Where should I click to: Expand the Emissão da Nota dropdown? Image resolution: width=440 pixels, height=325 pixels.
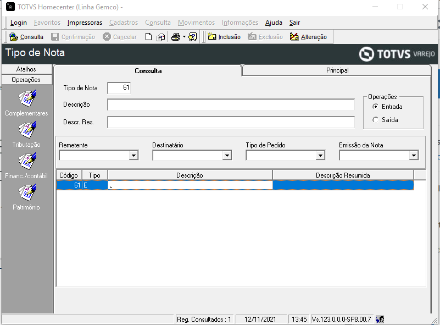click(414, 155)
